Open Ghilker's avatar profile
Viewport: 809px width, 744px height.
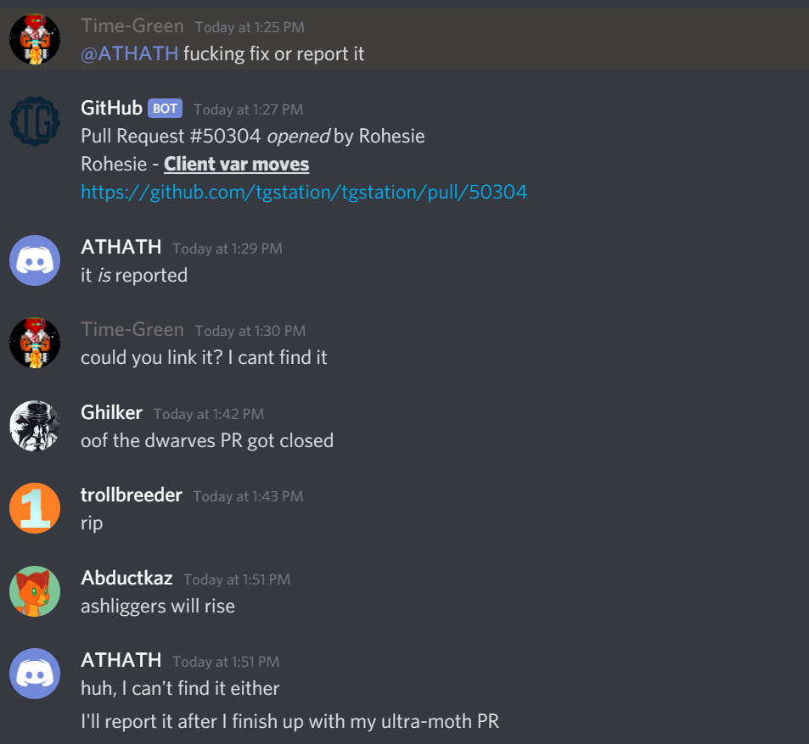(35, 426)
